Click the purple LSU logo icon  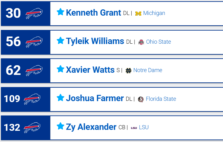[134, 128]
